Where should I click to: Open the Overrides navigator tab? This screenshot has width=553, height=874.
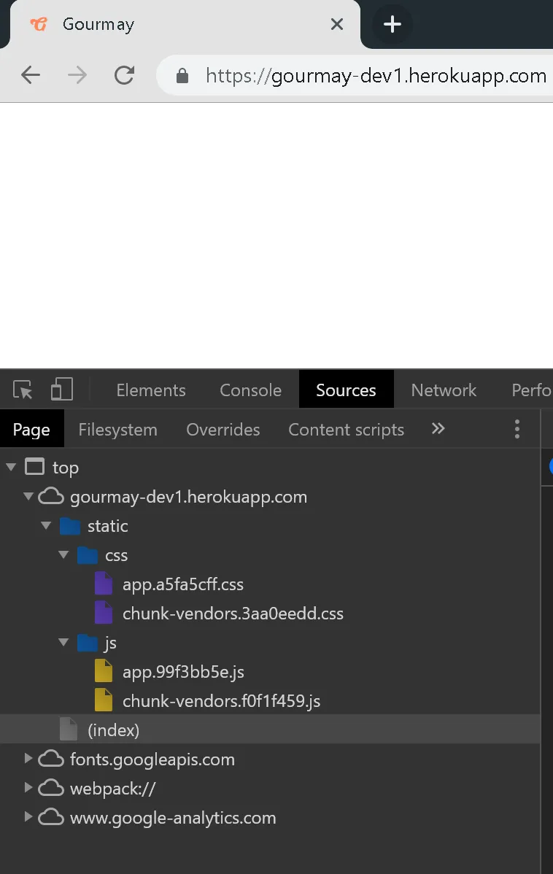tap(223, 429)
